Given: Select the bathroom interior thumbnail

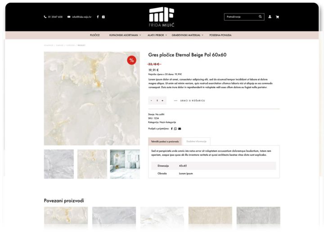Looking at the screenshot, I should point(125,164).
